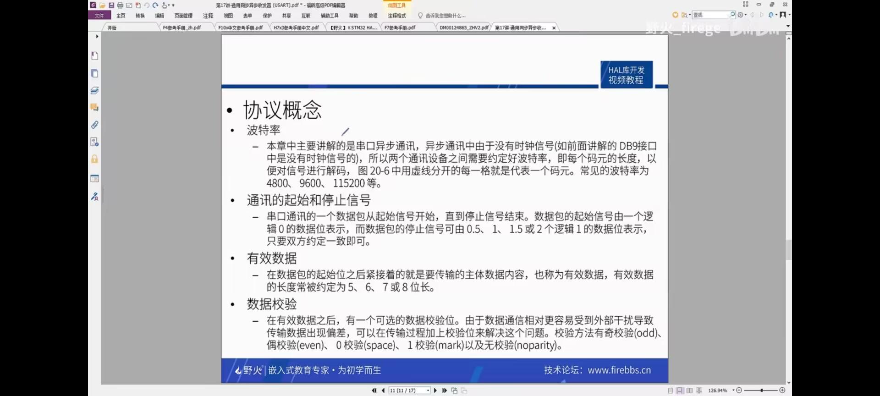Open the Form fields panel icon in sidebar
The height and width of the screenshot is (396, 880).
[x=94, y=178]
